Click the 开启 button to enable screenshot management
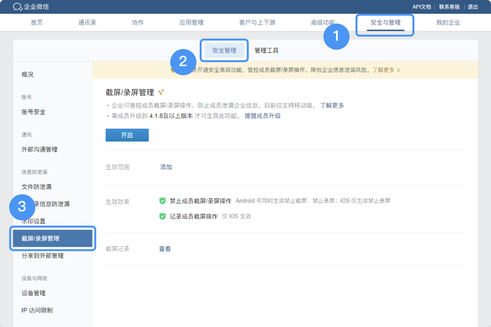The image size is (491, 327). (x=127, y=135)
